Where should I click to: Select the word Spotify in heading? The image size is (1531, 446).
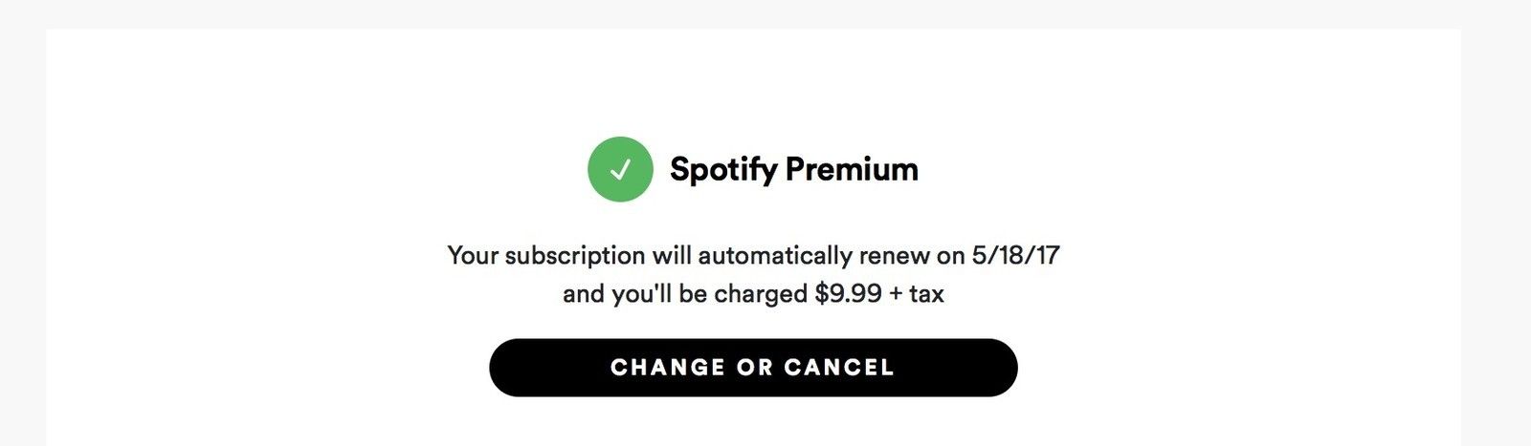click(x=723, y=169)
